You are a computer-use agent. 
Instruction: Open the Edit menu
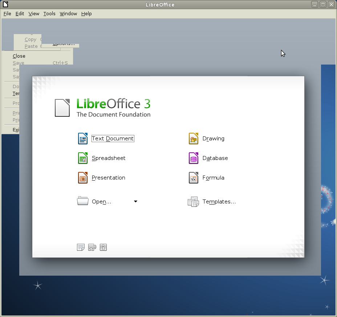click(x=20, y=13)
